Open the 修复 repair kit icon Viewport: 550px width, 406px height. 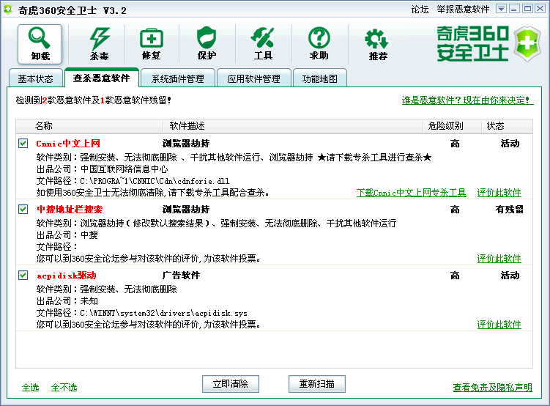click(x=152, y=44)
